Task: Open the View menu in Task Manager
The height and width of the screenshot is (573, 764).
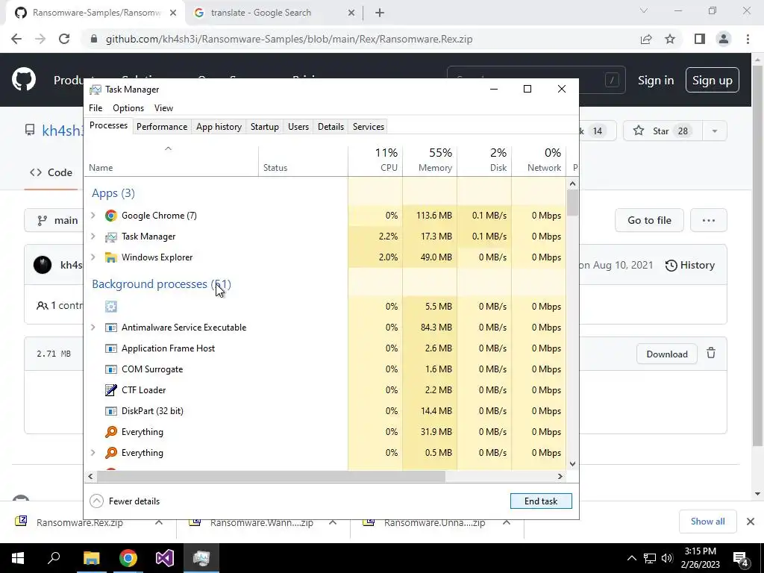Action: pos(163,108)
